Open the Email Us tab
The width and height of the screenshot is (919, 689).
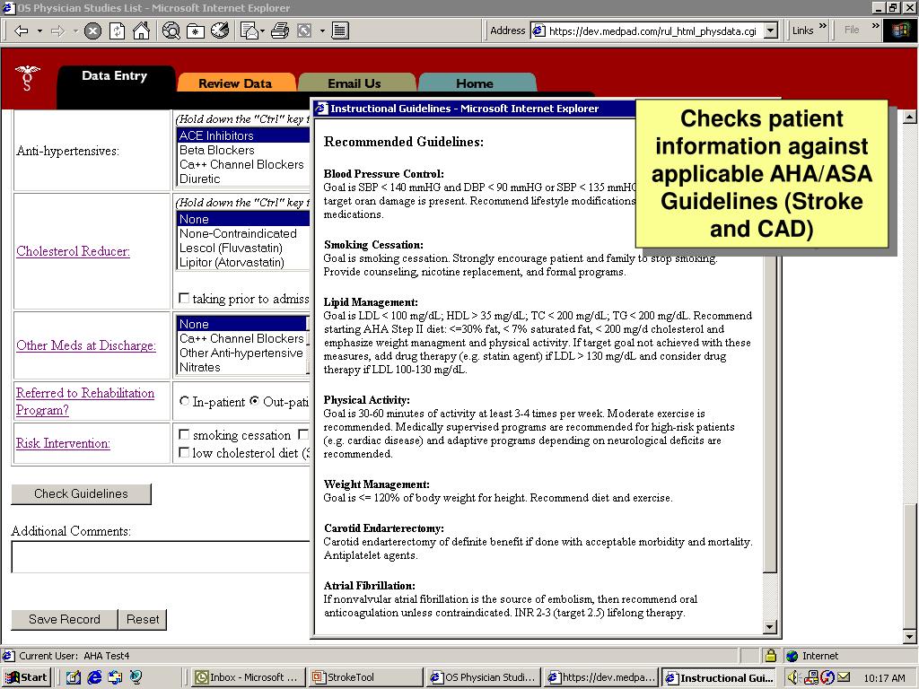point(354,83)
